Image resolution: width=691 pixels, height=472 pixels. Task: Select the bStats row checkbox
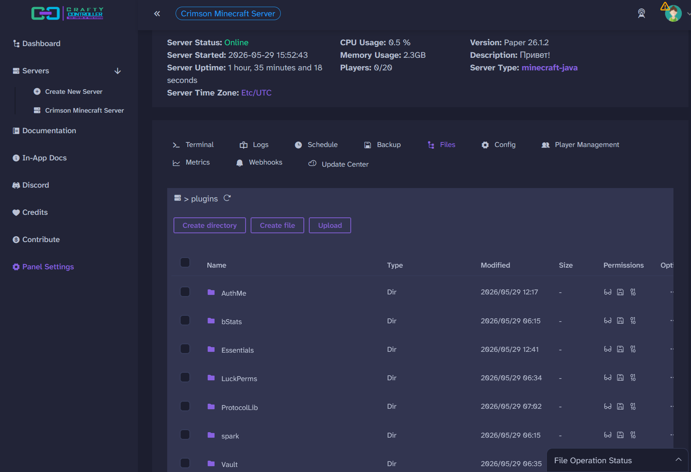click(185, 320)
